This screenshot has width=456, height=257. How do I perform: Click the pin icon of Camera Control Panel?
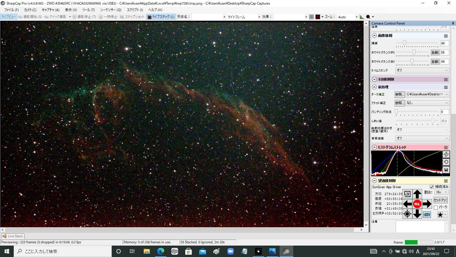[x=453, y=24]
